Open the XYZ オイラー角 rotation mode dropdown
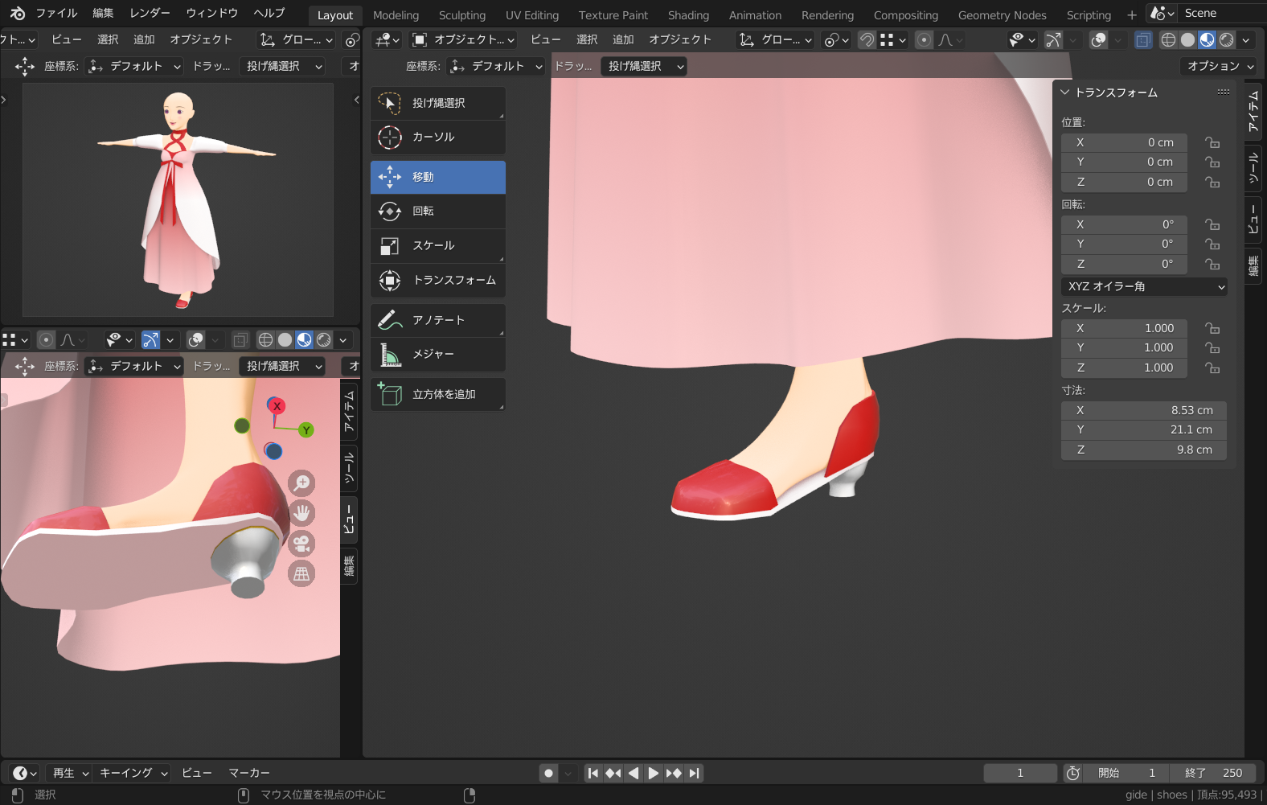This screenshot has width=1267, height=805. (1144, 287)
